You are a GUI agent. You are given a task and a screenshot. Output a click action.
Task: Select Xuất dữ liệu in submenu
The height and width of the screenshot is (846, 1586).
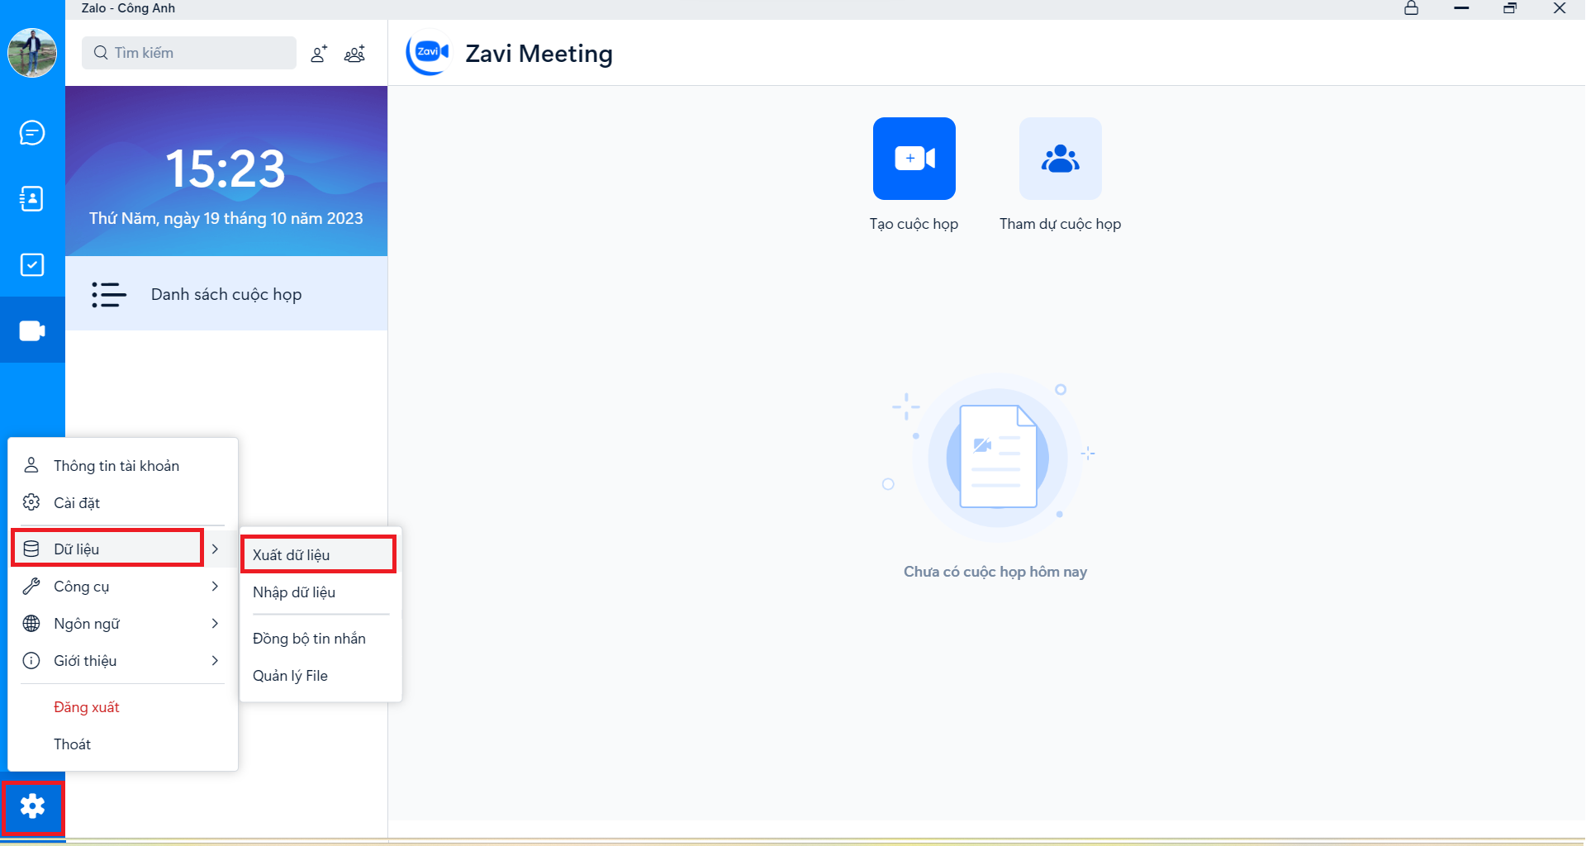[319, 554]
